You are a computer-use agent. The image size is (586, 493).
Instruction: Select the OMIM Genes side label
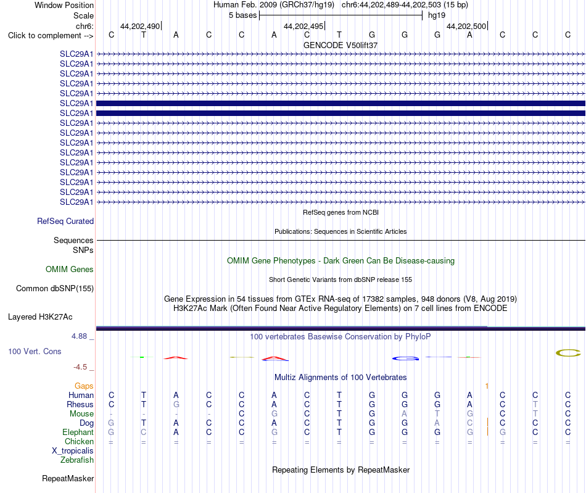click(x=70, y=269)
